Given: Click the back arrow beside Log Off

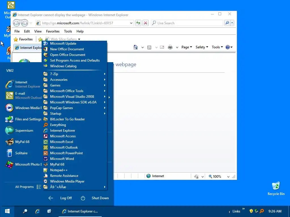Looking at the screenshot, I should [50, 198].
